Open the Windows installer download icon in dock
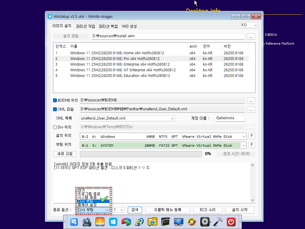Screen dimensions: 305x229 [74, 222]
